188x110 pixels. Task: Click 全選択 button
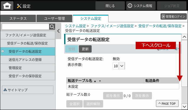[74, 104]
